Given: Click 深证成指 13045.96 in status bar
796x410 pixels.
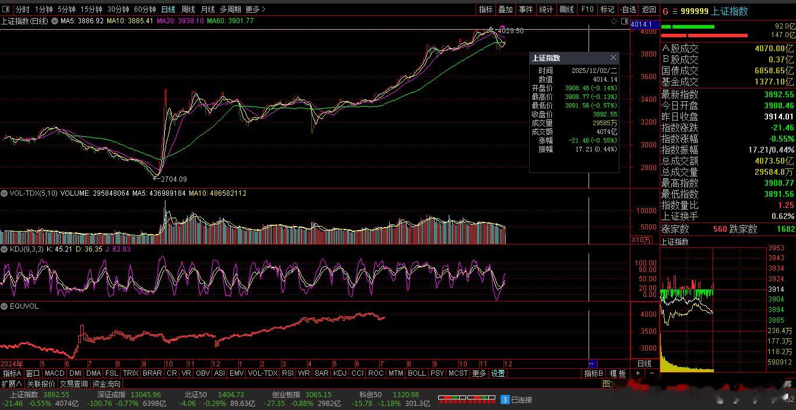Looking at the screenshot, I should point(129,395).
